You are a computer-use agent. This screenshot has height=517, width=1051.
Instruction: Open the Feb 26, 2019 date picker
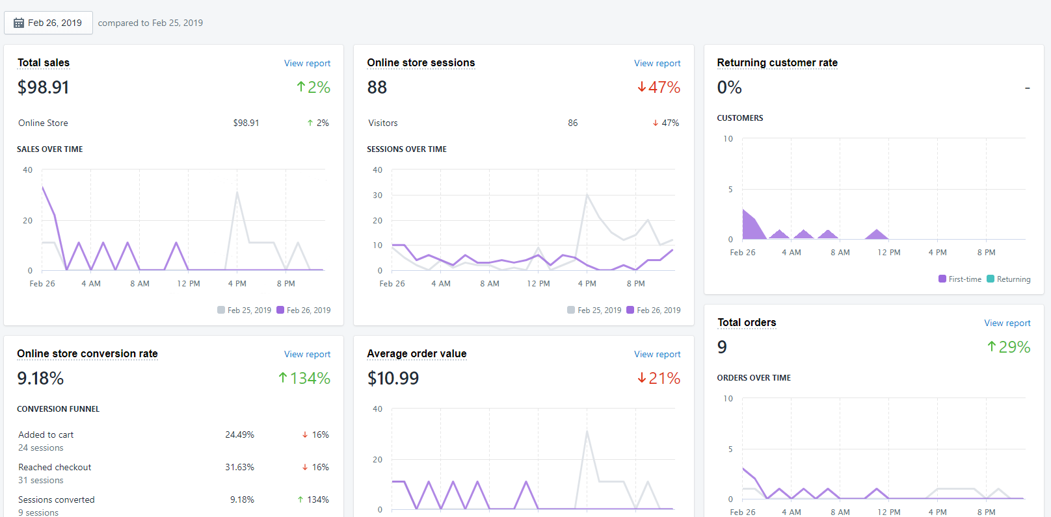[x=48, y=23]
